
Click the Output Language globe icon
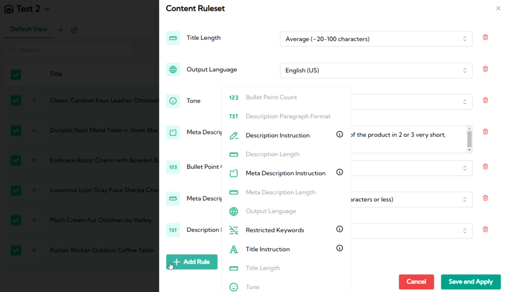coord(173,69)
